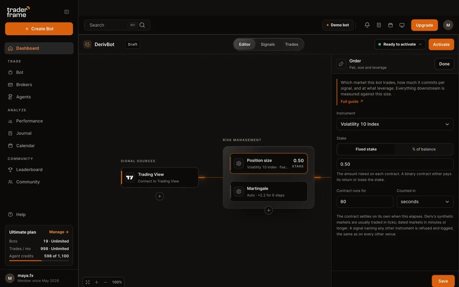Image resolution: width=459 pixels, height=287 pixels.
Task: Click the Demo bot button
Action: click(337, 25)
